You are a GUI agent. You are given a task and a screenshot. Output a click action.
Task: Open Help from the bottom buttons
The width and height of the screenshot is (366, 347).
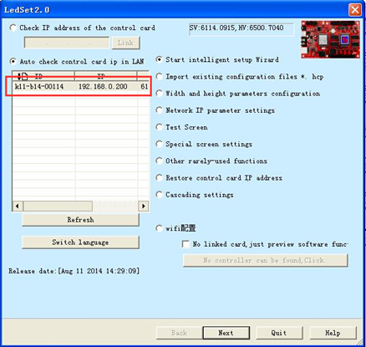[333, 333]
